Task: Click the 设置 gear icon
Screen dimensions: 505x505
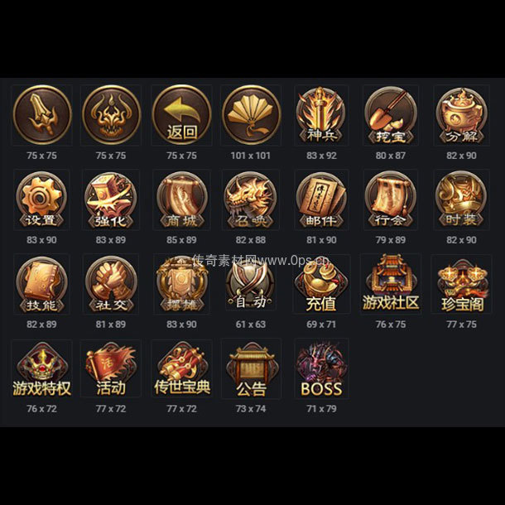Action: tap(42, 200)
